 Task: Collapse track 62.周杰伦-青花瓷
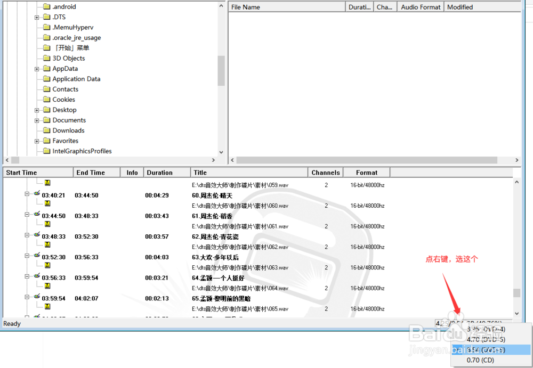coord(27,235)
